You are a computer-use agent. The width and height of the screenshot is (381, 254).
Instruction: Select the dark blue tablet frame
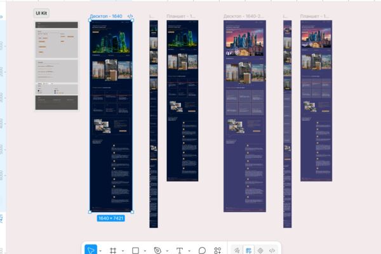[x=182, y=101]
